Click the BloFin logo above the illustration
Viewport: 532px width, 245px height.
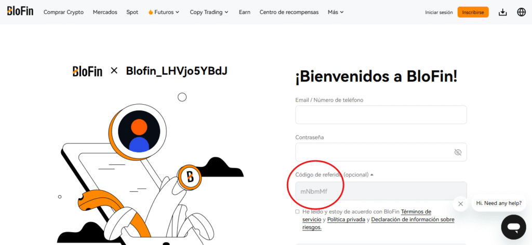[x=87, y=71]
